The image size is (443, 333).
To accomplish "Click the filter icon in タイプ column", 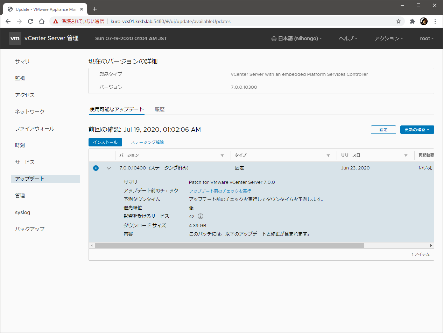I will [x=328, y=155].
